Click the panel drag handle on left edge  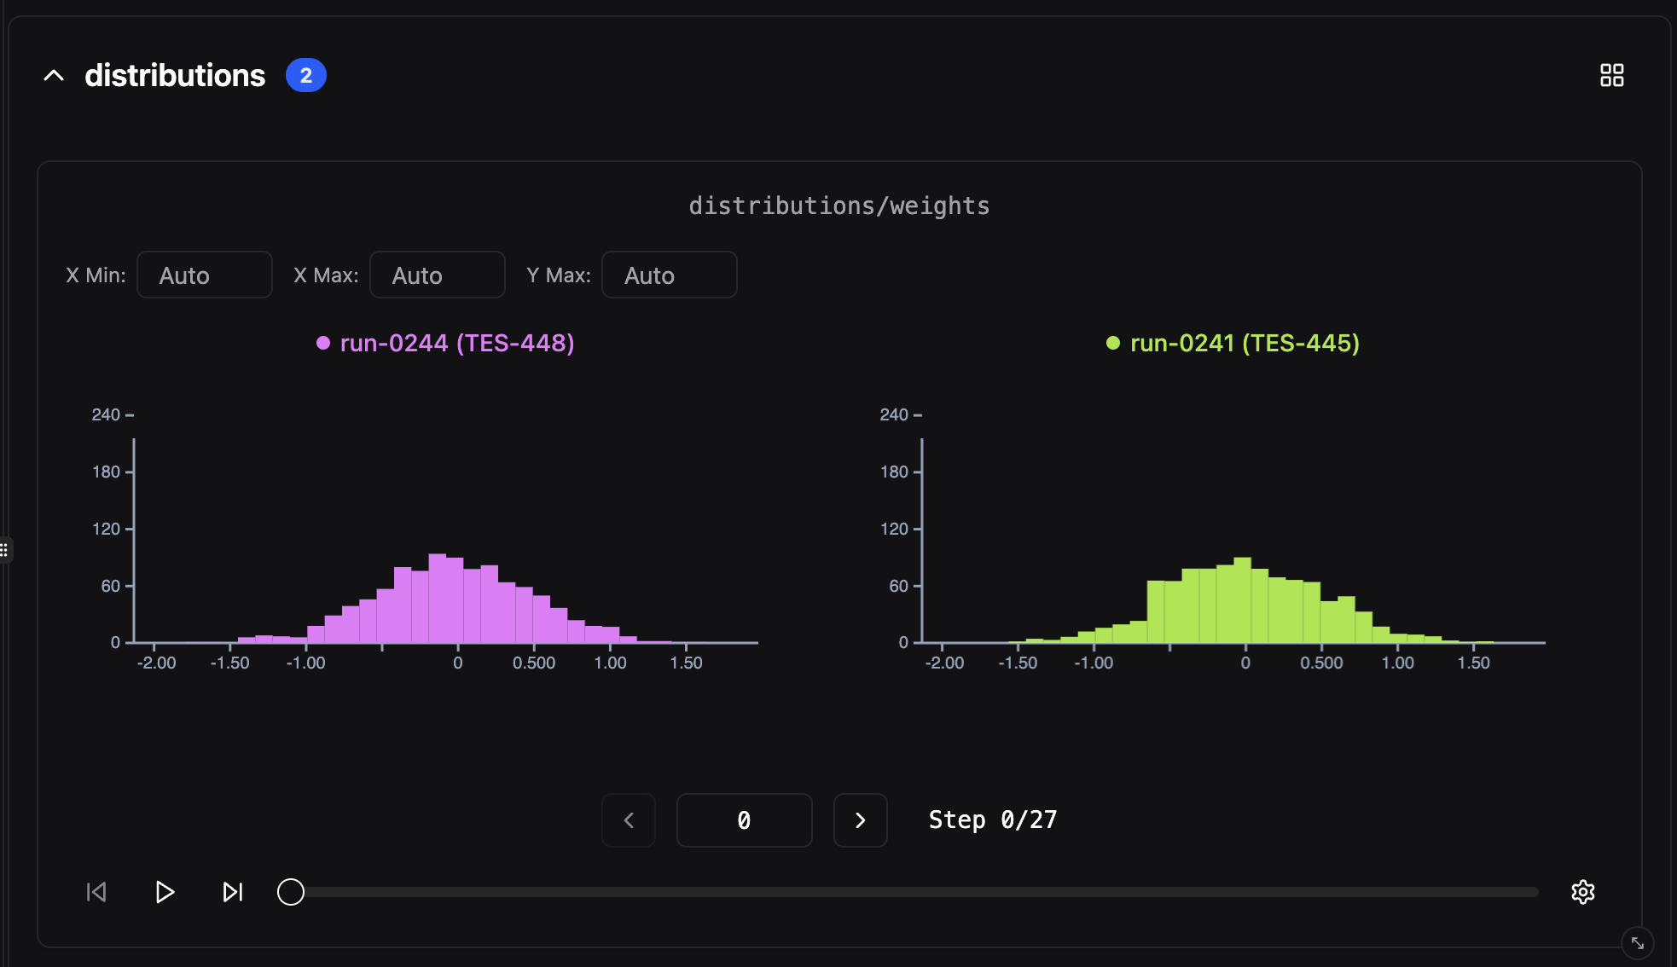point(5,550)
